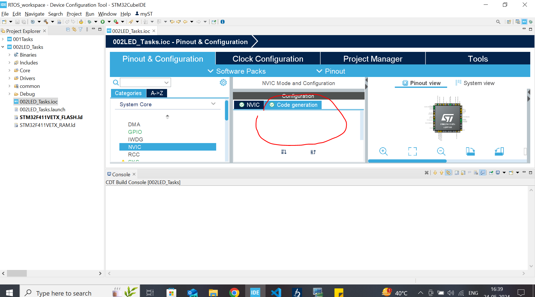The image size is (535, 297).
Task: Switch to System view
Action: [x=475, y=83]
